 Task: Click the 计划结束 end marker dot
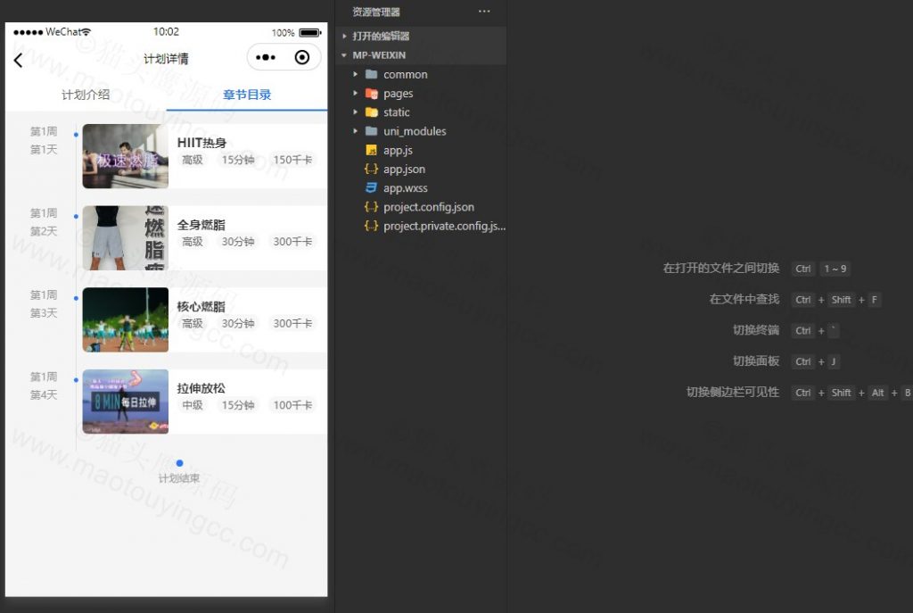click(x=179, y=463)
